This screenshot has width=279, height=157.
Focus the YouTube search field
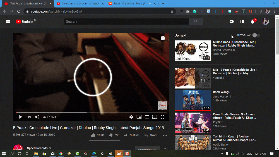(126, 22)
